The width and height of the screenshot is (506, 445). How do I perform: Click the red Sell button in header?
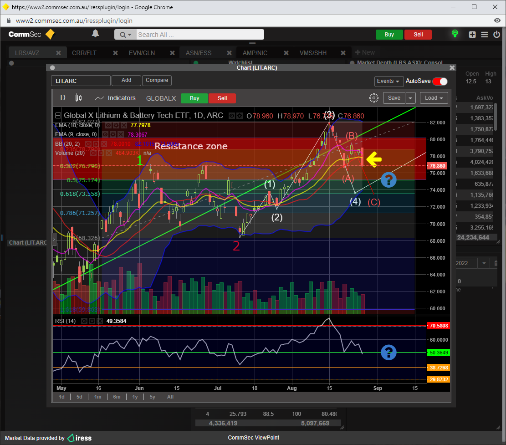pos(418,35)
